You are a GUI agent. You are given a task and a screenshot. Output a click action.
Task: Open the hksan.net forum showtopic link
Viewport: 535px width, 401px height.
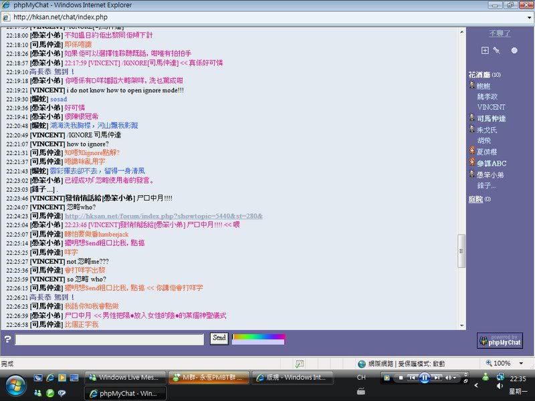click(x=164, y=216)
